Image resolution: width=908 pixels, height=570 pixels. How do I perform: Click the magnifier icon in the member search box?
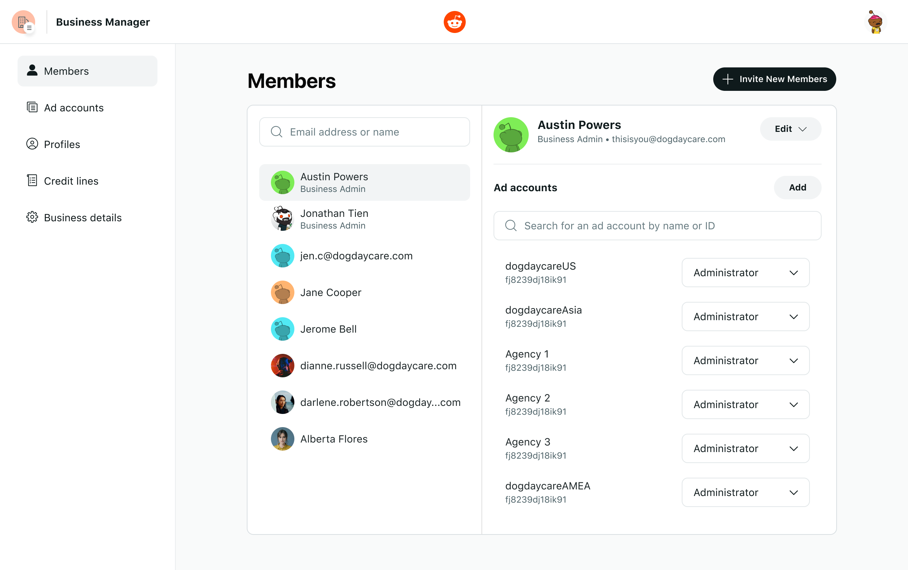276,132
